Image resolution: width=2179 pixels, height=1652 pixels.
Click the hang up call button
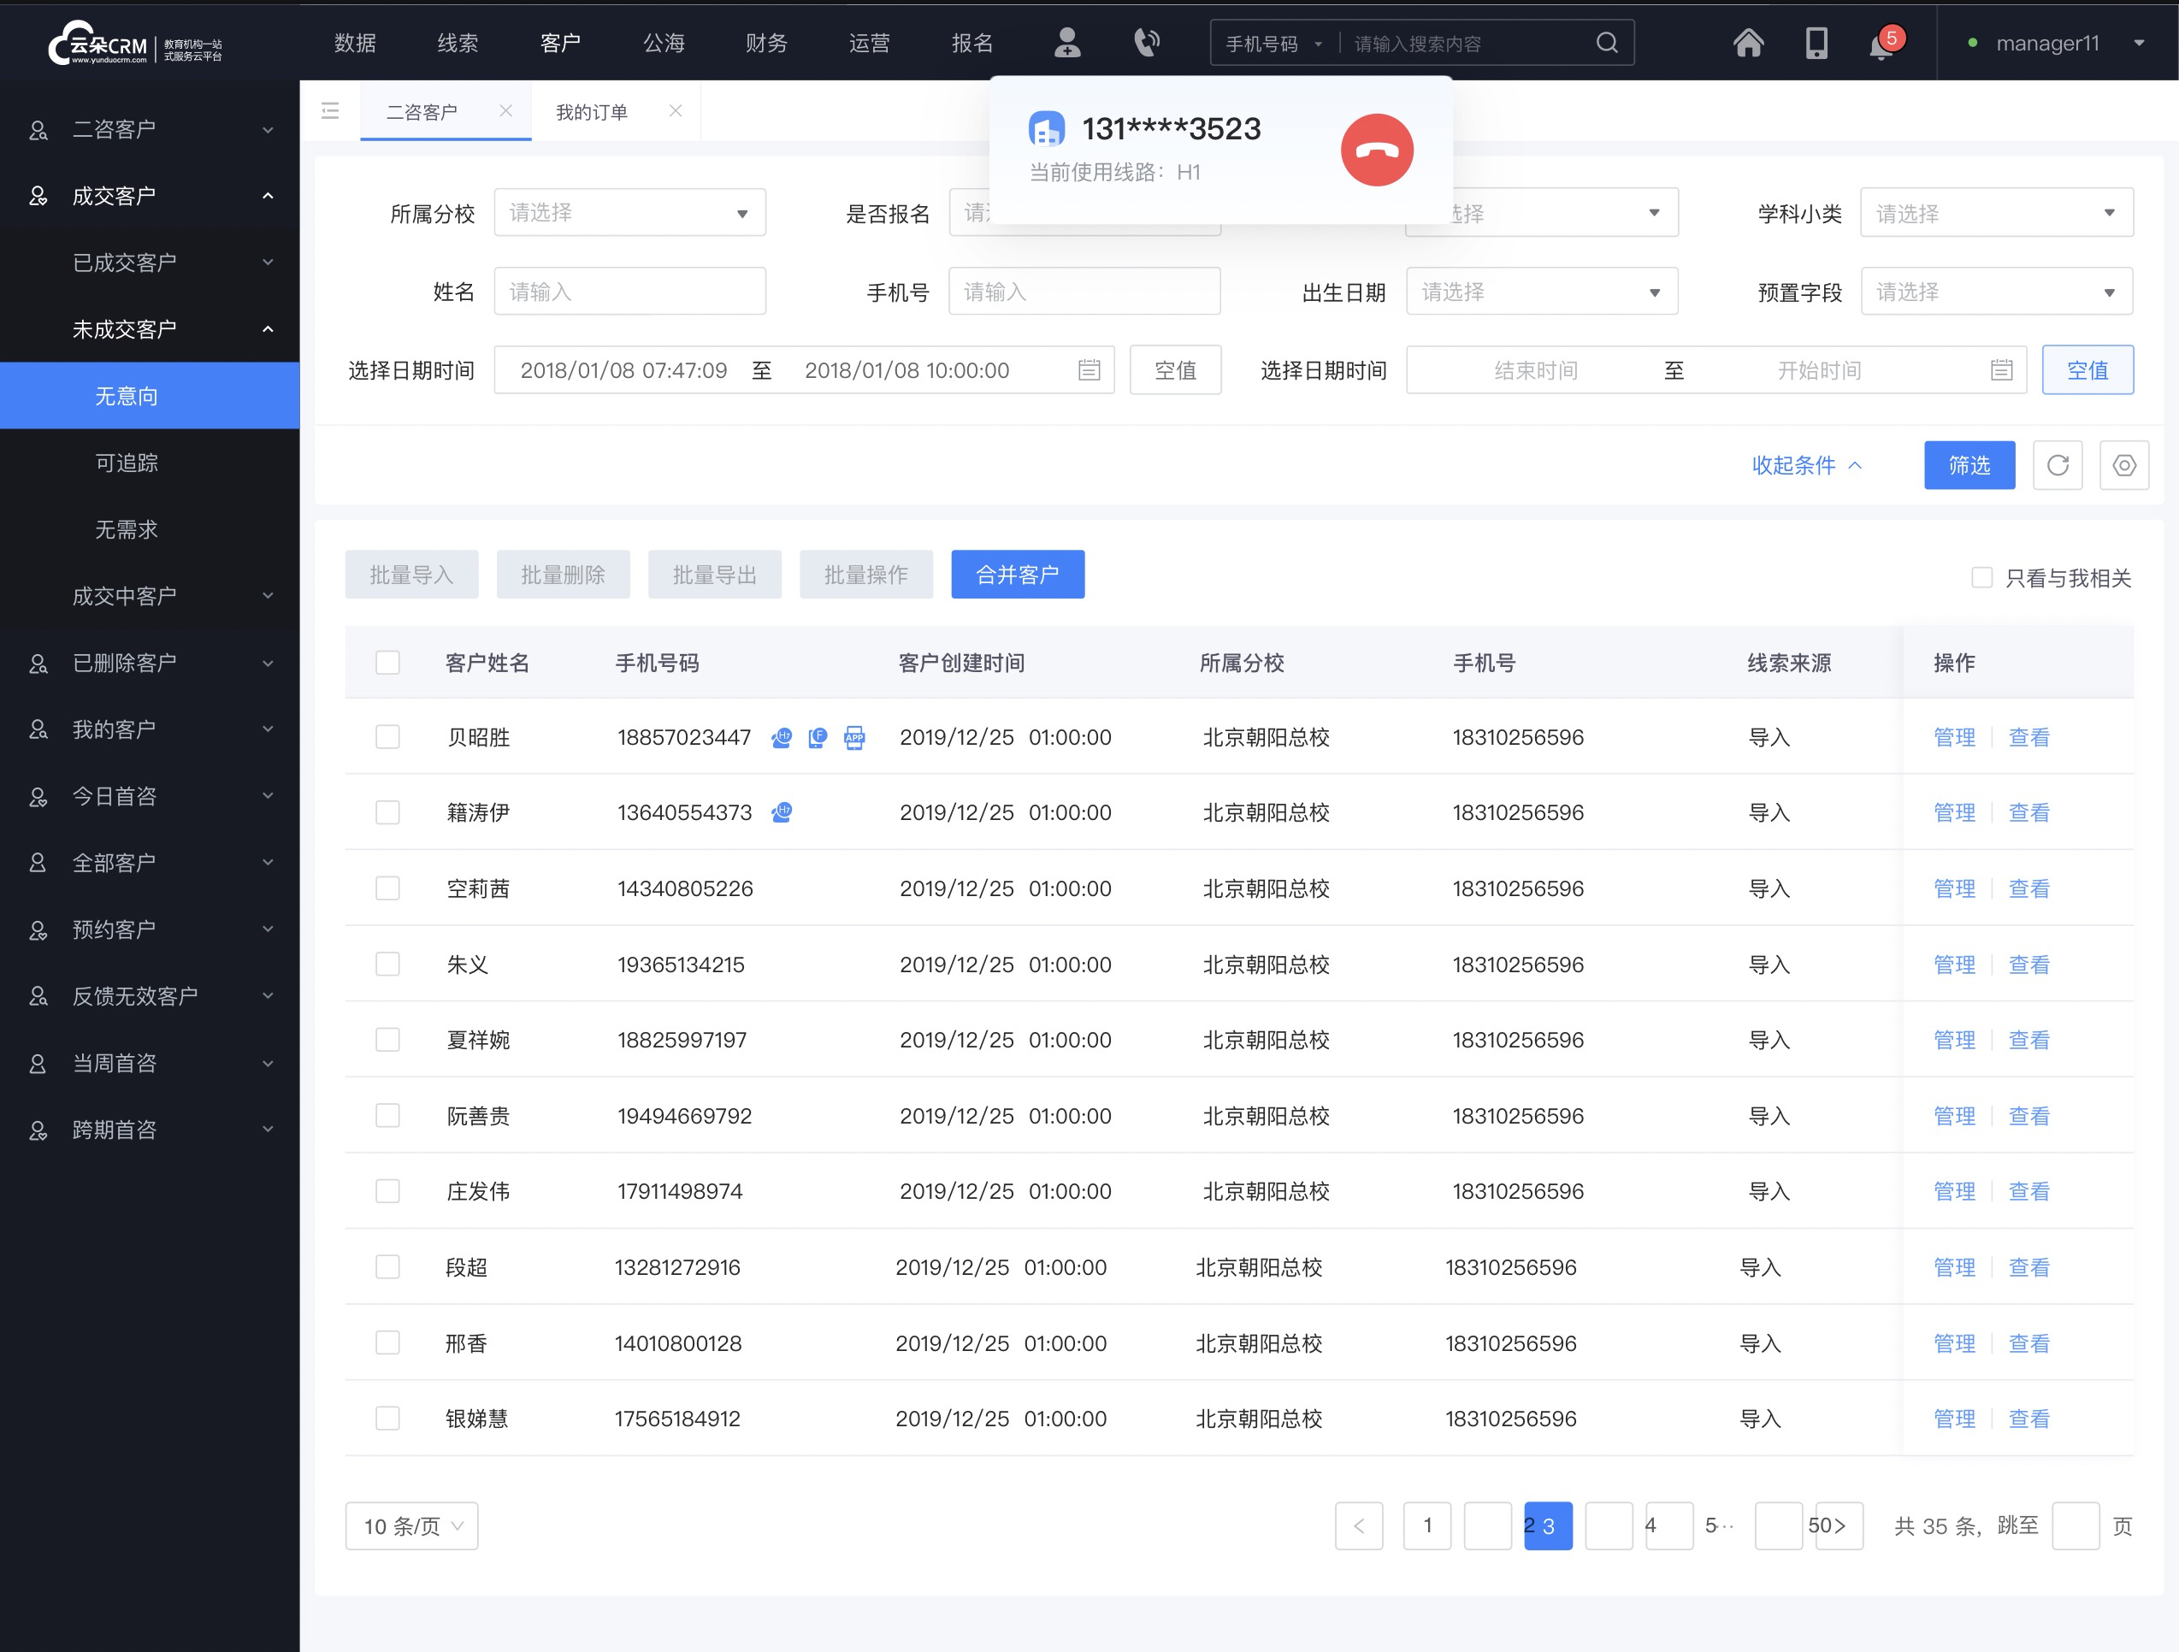pyautogui.click(x=1378, y=147)
